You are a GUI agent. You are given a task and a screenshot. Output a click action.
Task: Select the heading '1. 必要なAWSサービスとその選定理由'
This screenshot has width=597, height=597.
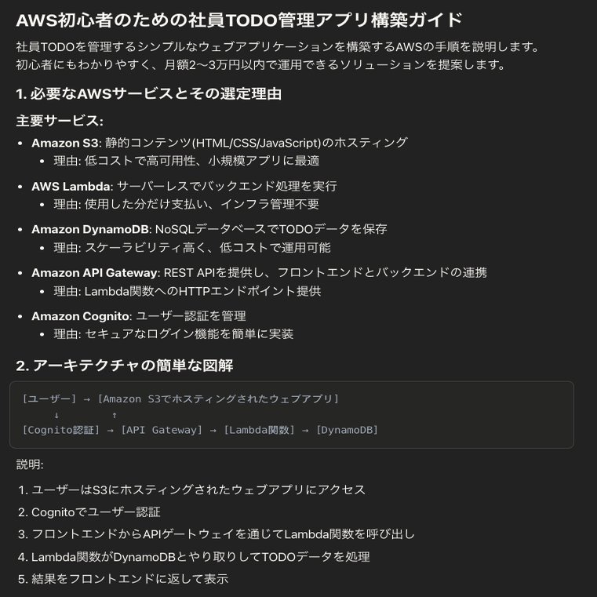coord(149,93)
